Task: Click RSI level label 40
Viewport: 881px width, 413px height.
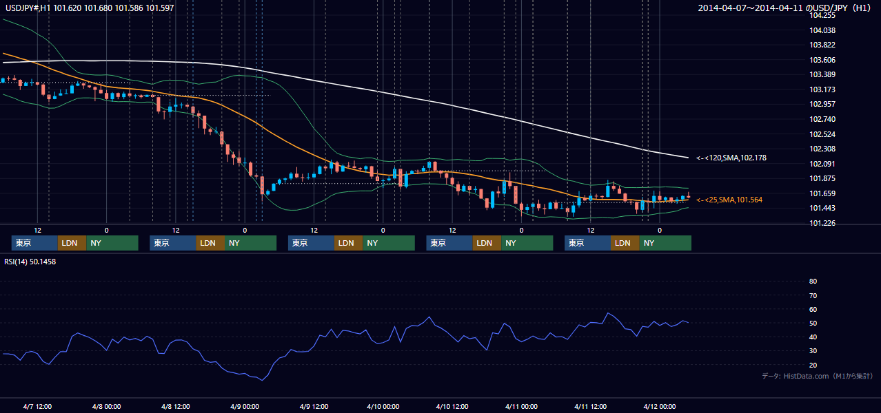Action: pyautogui.click(x=813, y=337)
